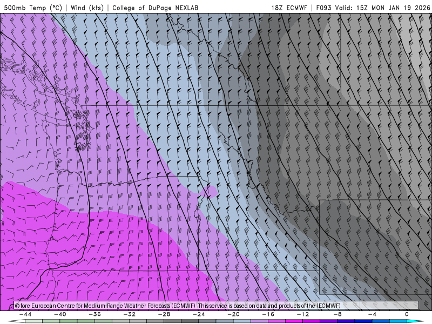Click the bright magenta swatch below -12 label

tap(294, 321)
